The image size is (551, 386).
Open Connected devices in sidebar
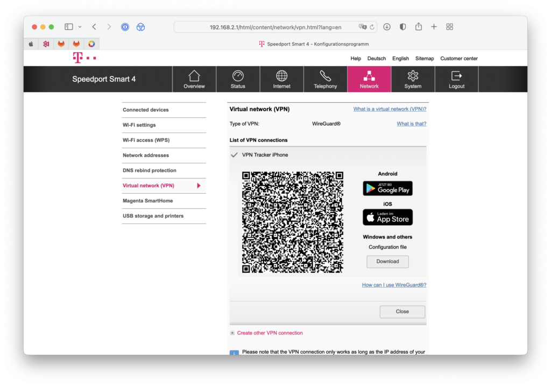point(164,110)
